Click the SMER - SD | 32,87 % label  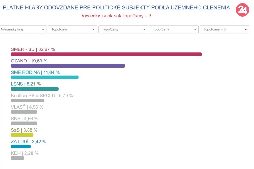tap(33, 49)
